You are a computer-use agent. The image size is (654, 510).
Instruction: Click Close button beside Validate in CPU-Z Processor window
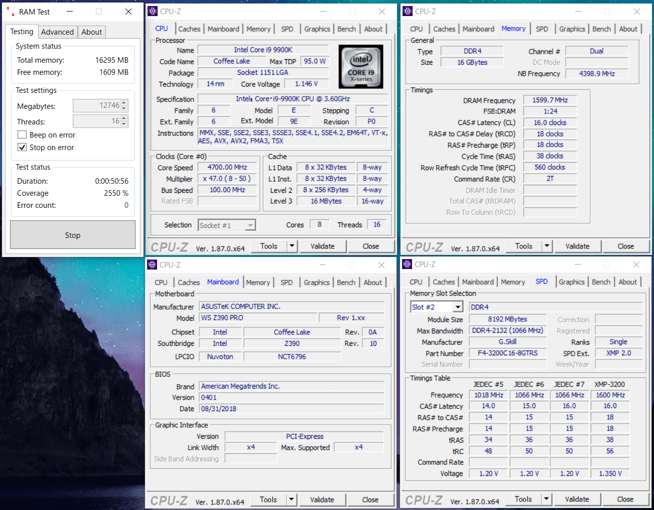tap(371, 246)
